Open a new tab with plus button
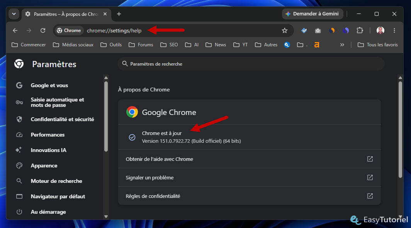411x228 pixels. tap(119, 14)
